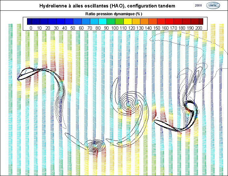Click the '50' colorbar value
The width and height of the screenshot is (228, 176).
(x=73, y=28)
